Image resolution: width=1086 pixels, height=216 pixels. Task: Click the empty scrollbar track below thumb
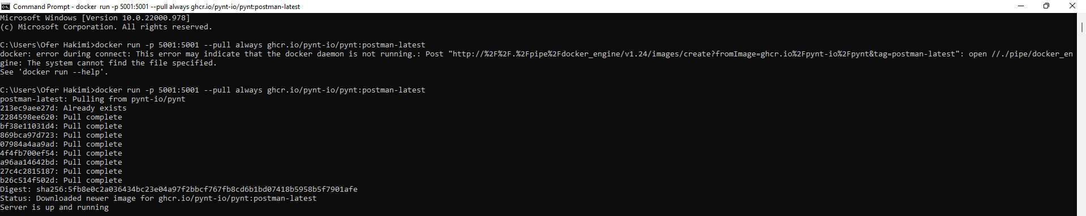click(x=1081, y=124)
